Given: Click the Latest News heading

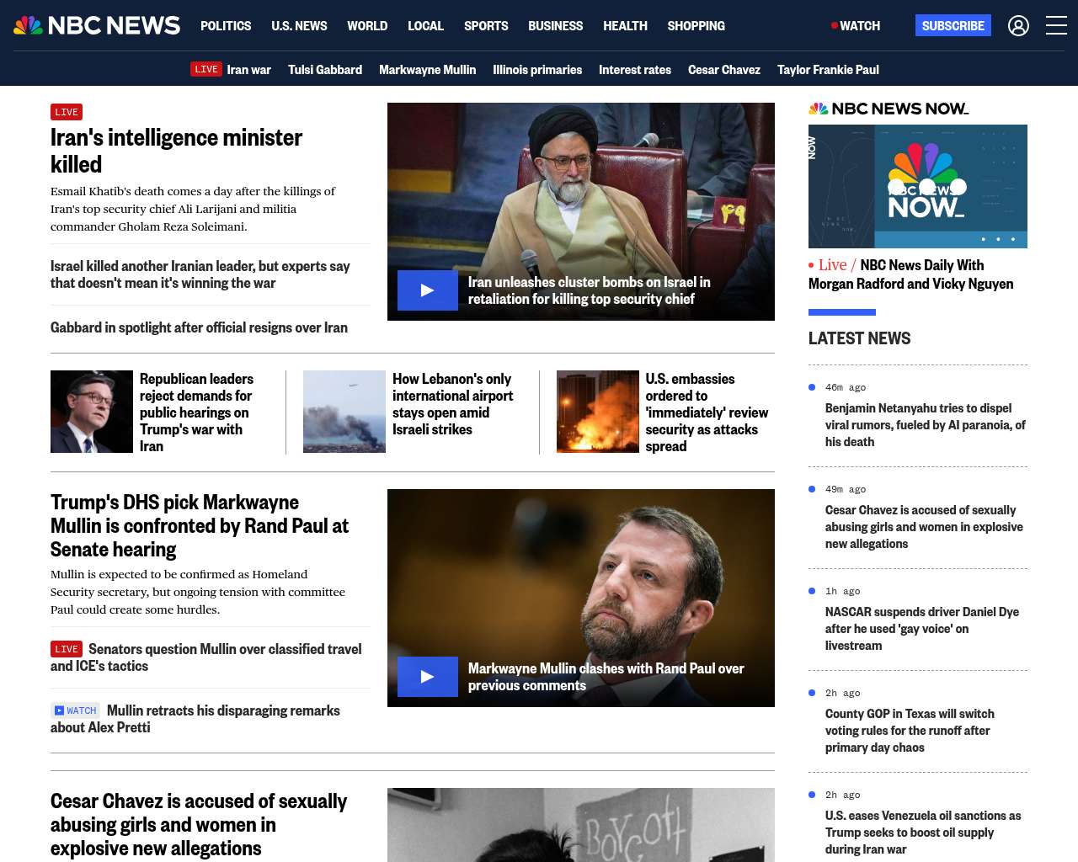Looking at the screenshot, I should (x=859, y=338).
